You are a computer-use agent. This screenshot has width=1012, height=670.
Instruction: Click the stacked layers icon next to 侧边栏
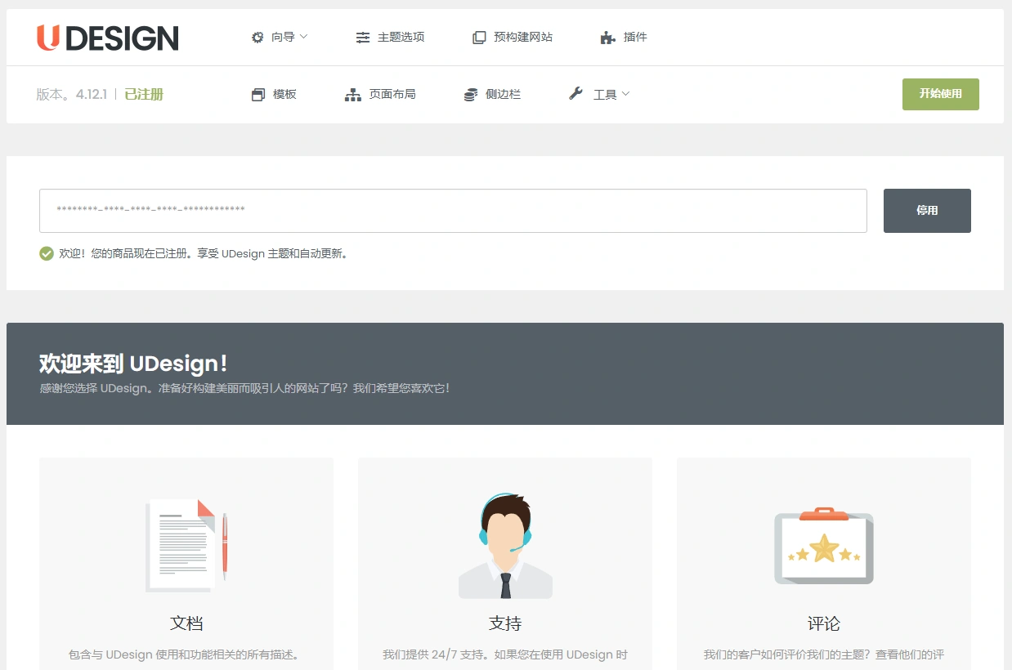point(469,94)
